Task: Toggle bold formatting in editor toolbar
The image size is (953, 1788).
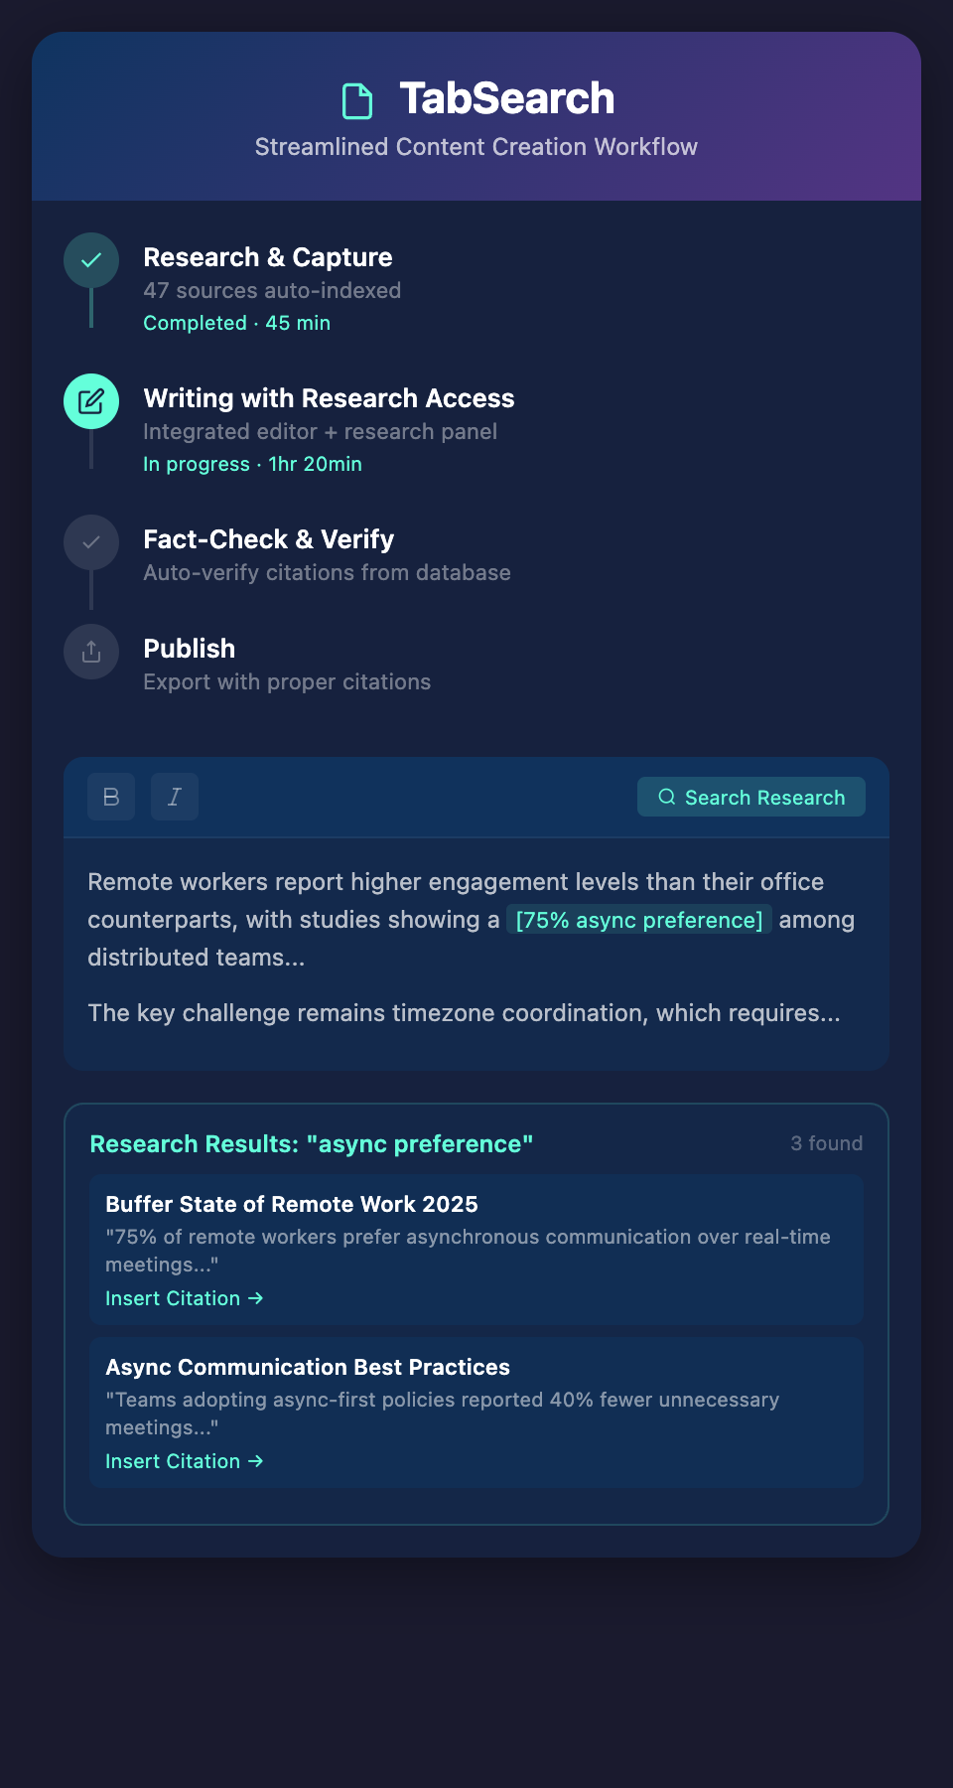Action: [x=111, y=797]
